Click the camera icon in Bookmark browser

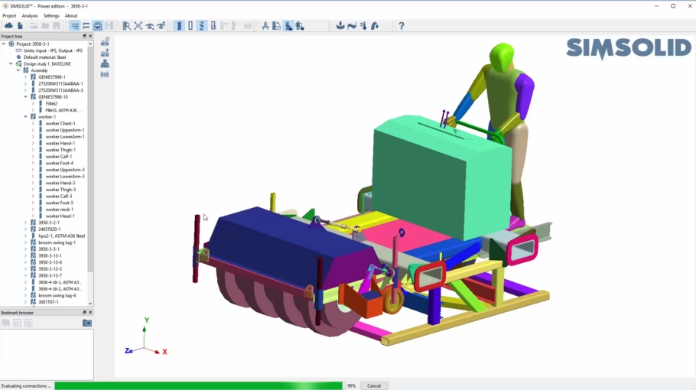point(87,323)
